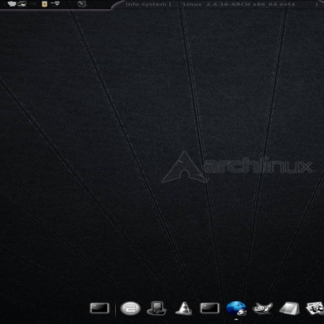
Task: Click the second tray icon in top panel
Action: click(22, 4)
